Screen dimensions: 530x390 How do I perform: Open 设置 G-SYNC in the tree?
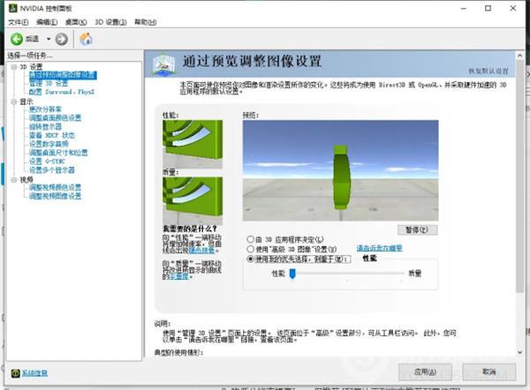point(47,161)
